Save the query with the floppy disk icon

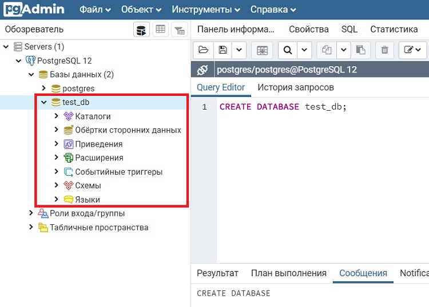click(223, 50)
